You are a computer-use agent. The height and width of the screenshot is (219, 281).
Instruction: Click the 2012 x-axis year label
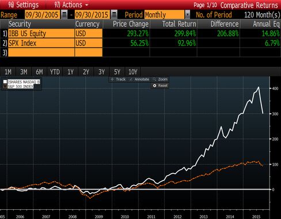[x=177, y=217]
